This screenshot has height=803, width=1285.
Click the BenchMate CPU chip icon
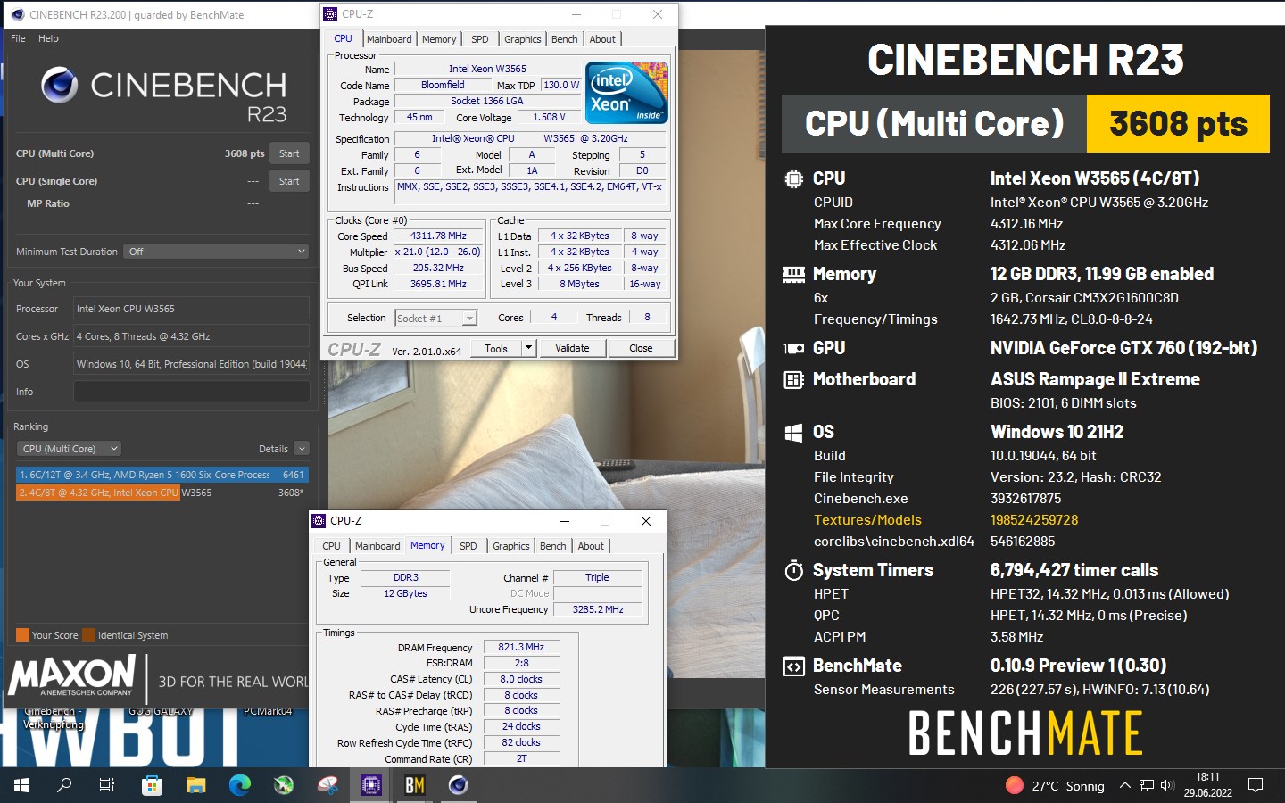point(793,178)
